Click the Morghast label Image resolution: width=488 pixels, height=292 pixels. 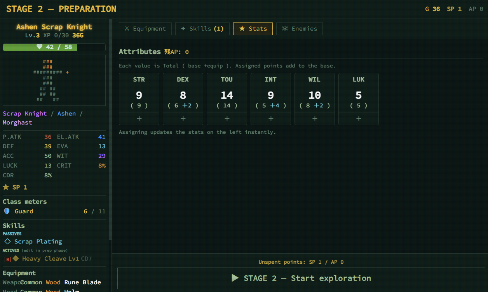[17, 123]
